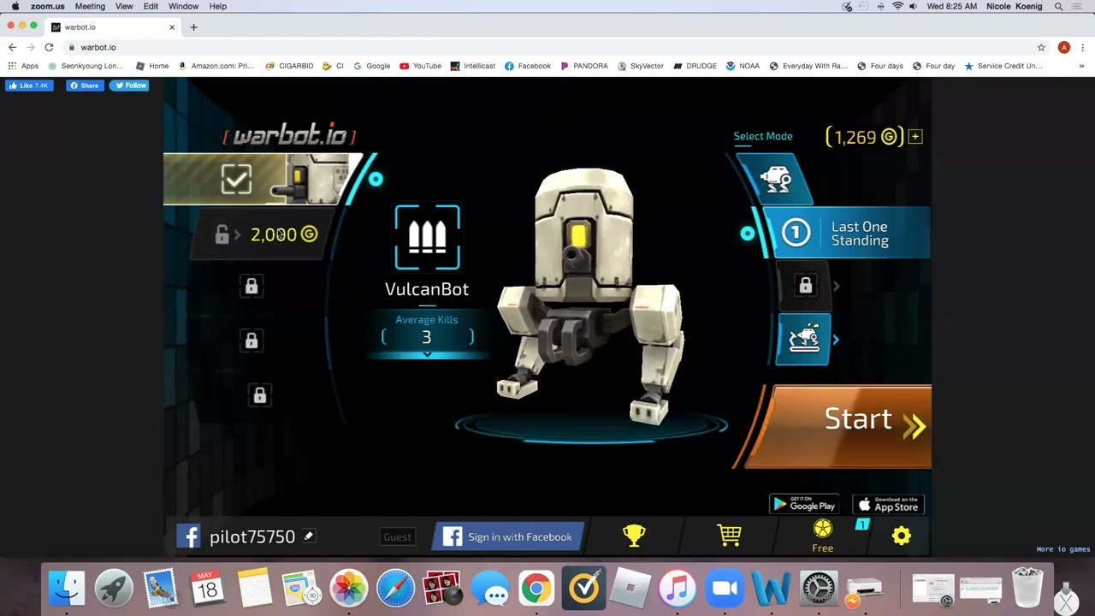The height and width of the screenshot is (616, 1095).
Task: Select the warbot.io browser tab
Action: point(113,27)
